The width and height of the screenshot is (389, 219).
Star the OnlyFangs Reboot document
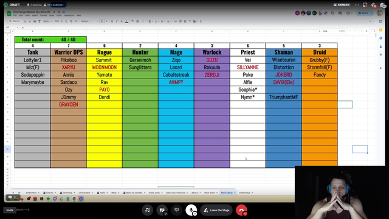click(54, 12)
